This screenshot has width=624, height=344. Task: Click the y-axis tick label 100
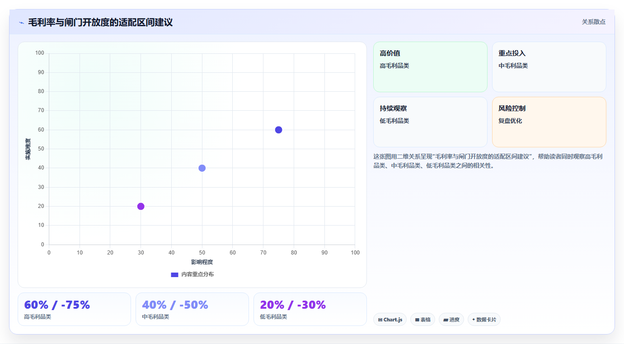(39, 53)
